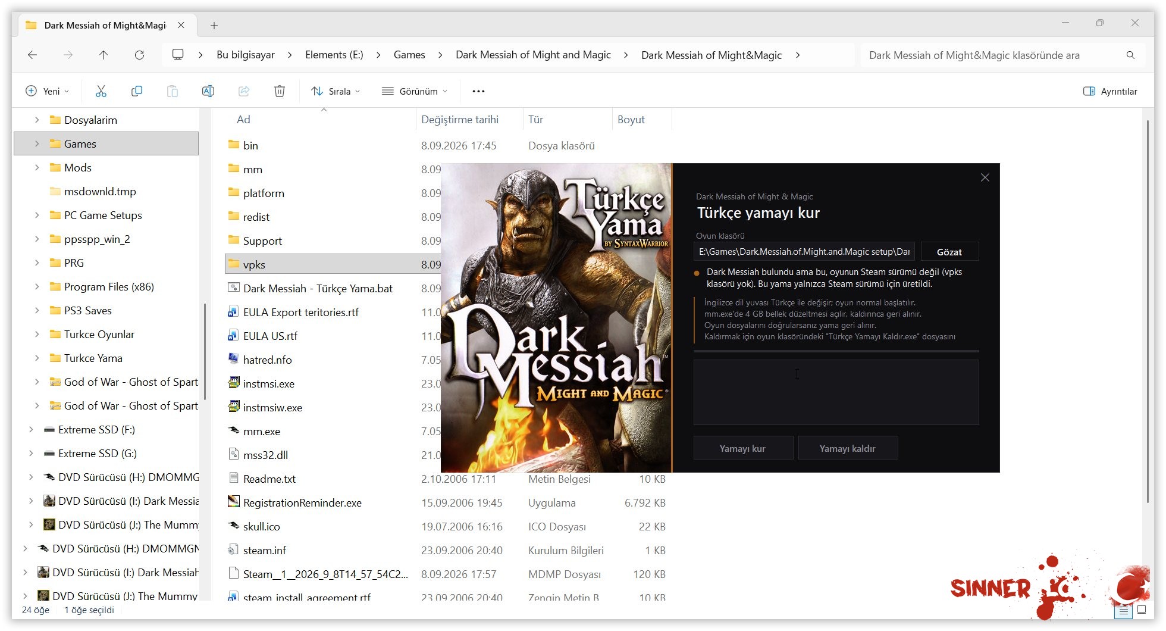
Task: Select the mss32.dll file icon
Action: click(x=234, y=454)
